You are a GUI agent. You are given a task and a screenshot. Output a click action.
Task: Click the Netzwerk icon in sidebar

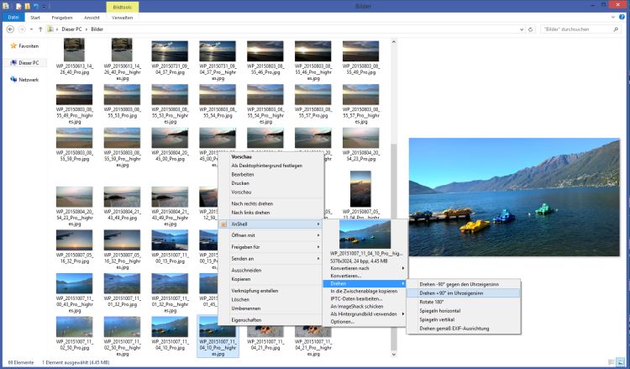pos(13,79)
